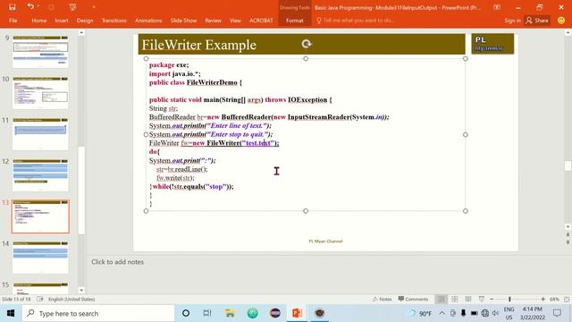Switch to Normal view

click(441, 299)
